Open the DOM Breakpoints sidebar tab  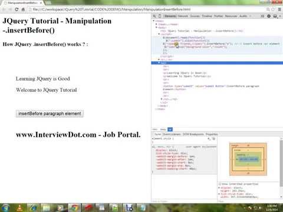tap(193, 134)
